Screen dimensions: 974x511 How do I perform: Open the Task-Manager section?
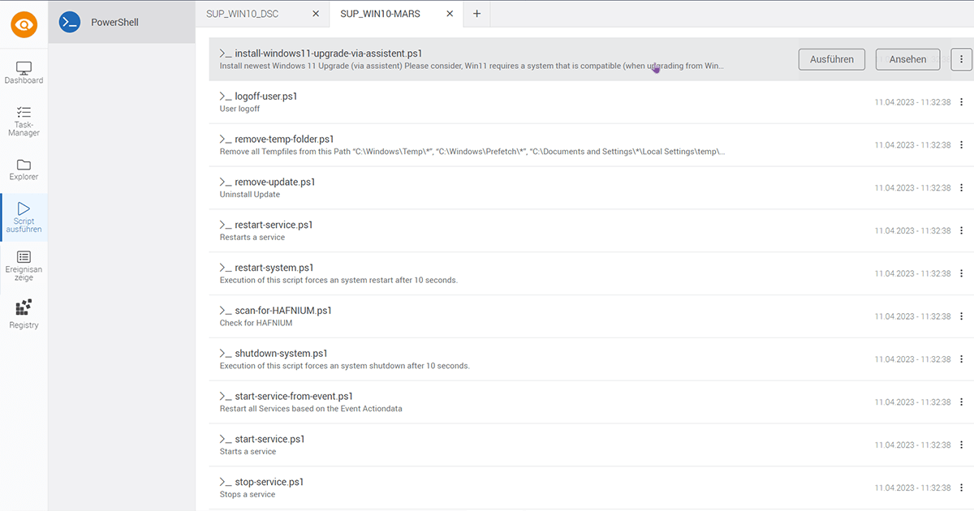24,121
